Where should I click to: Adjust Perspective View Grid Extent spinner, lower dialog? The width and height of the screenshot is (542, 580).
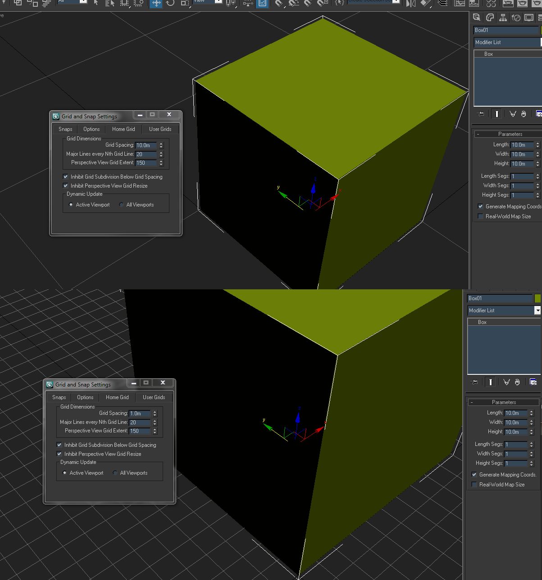155,431
